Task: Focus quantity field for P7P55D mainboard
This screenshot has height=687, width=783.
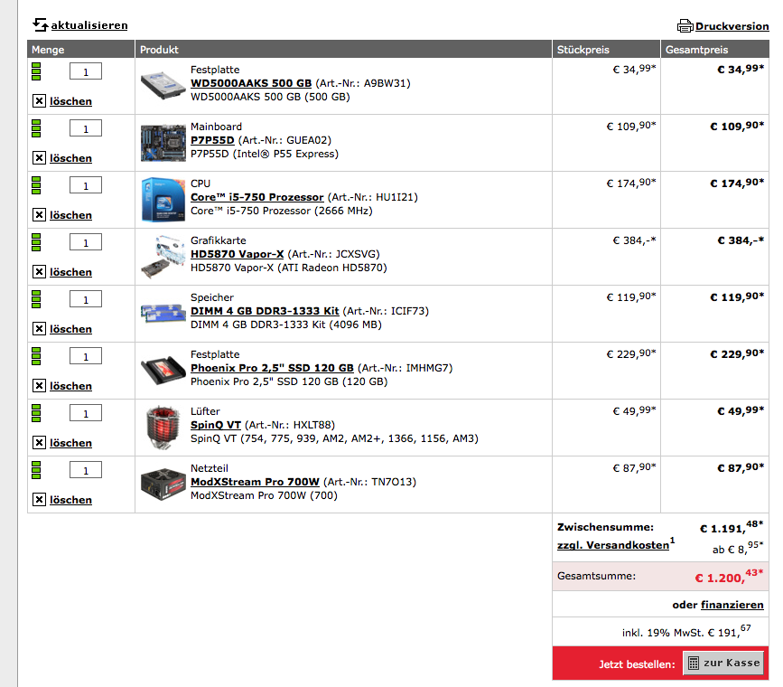Action: (x=86, y=128)
